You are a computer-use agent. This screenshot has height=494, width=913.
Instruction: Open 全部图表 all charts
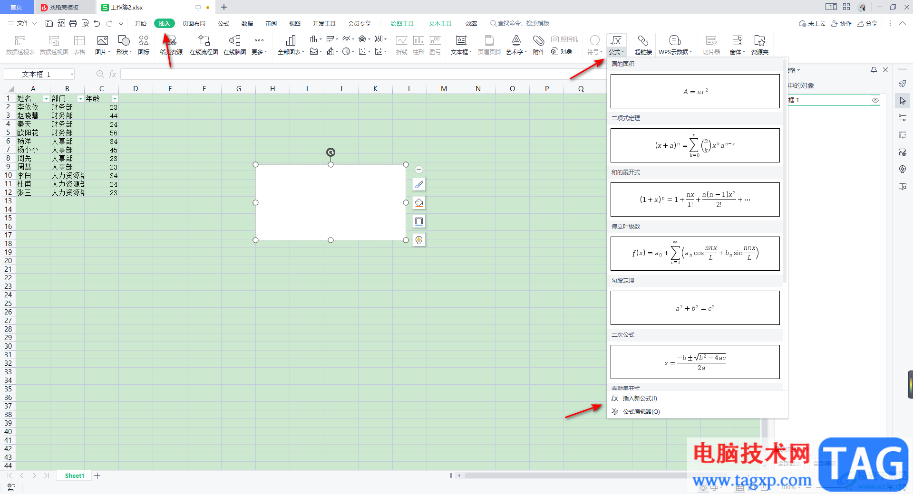291,45
